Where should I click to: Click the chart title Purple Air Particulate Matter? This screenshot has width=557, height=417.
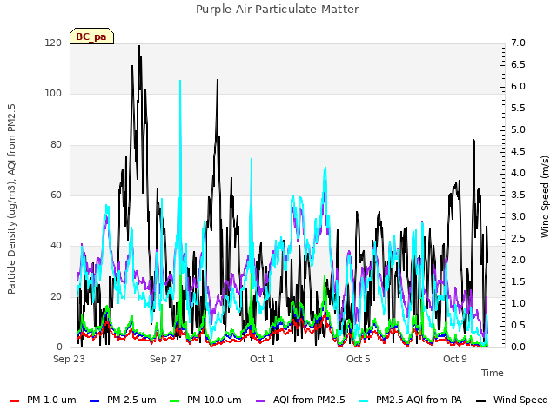coord(278,10)
